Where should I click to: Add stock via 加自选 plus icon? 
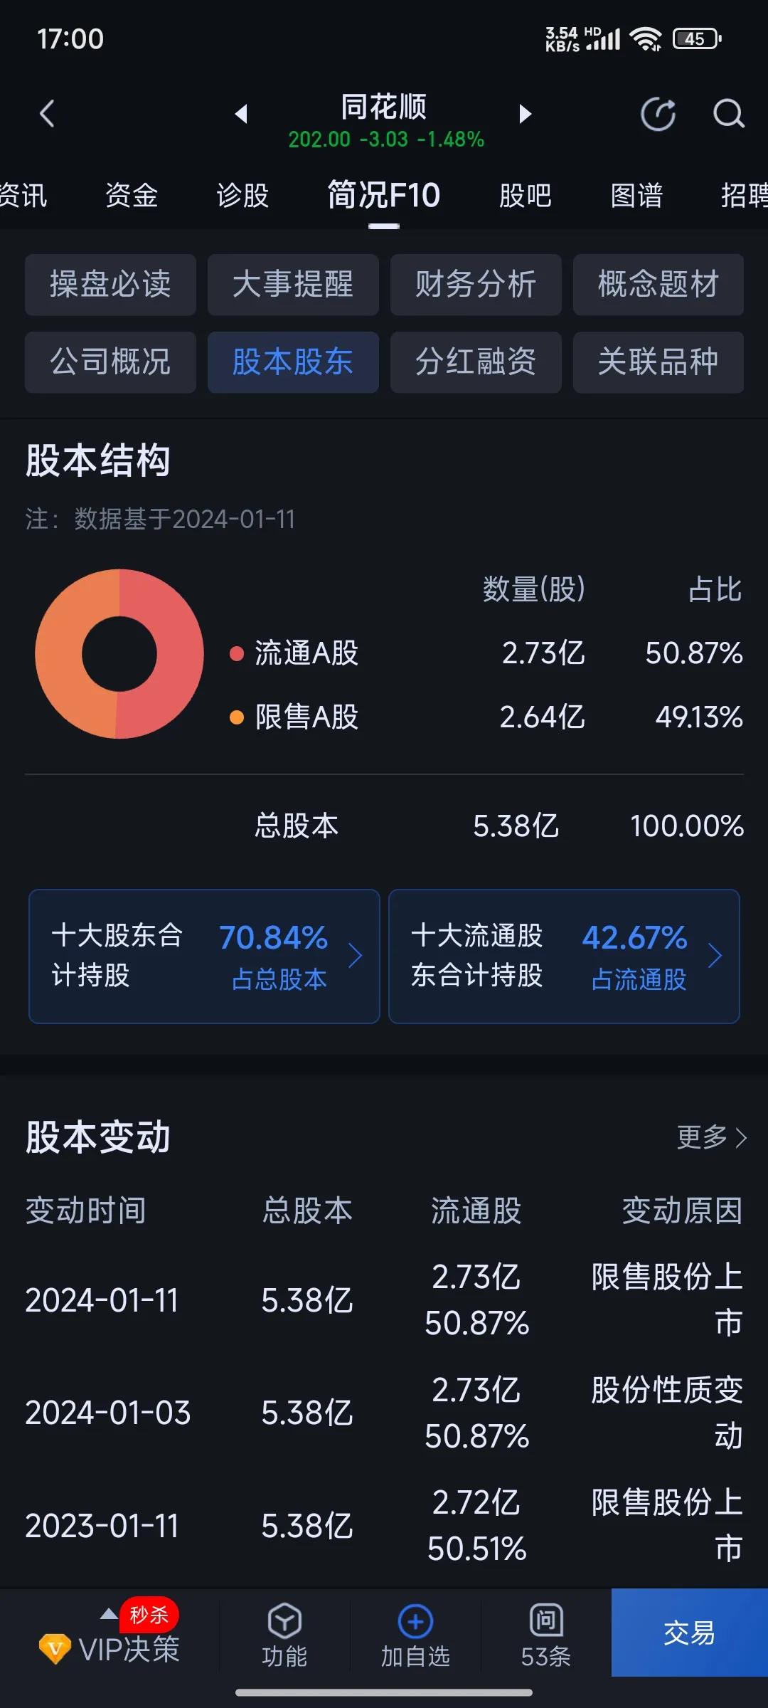pos(415,1622)
